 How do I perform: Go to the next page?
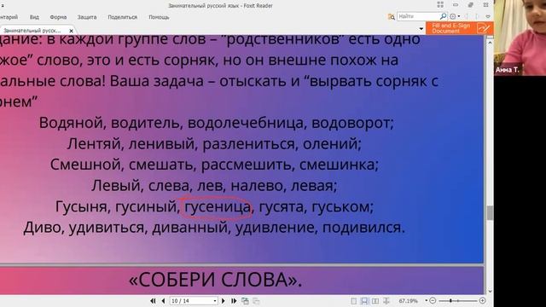click(224, 301)
